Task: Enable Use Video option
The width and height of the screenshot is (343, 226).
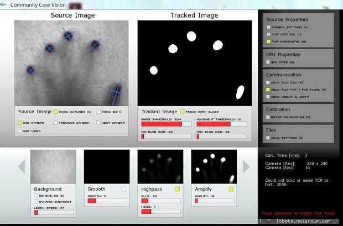Action: [x=20, y=131]
